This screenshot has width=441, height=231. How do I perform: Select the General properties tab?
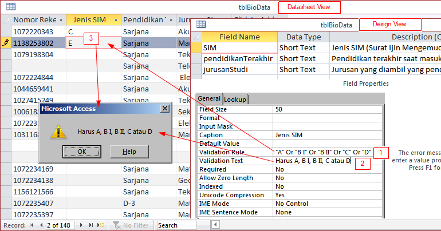[x=210, y=98]
